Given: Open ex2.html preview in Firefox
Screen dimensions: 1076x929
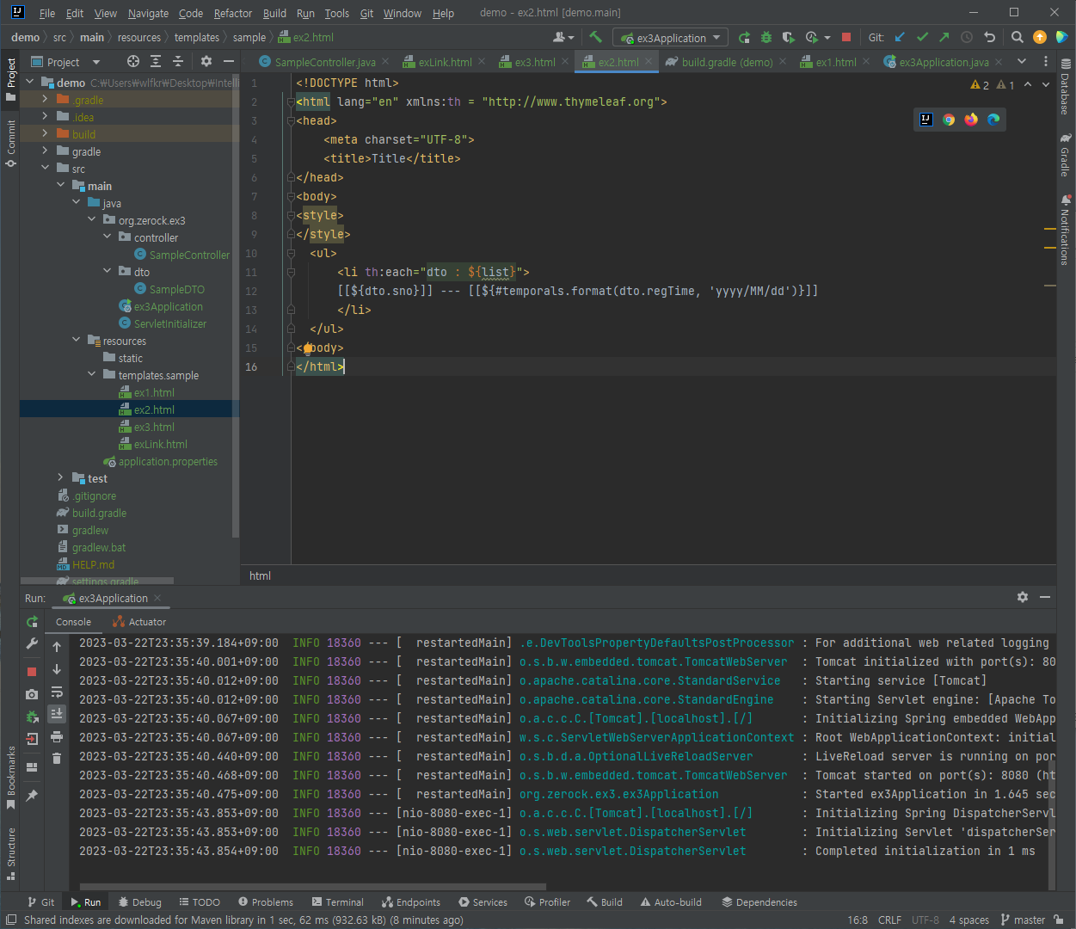Looking at the screenshot, I should point(971,120).
